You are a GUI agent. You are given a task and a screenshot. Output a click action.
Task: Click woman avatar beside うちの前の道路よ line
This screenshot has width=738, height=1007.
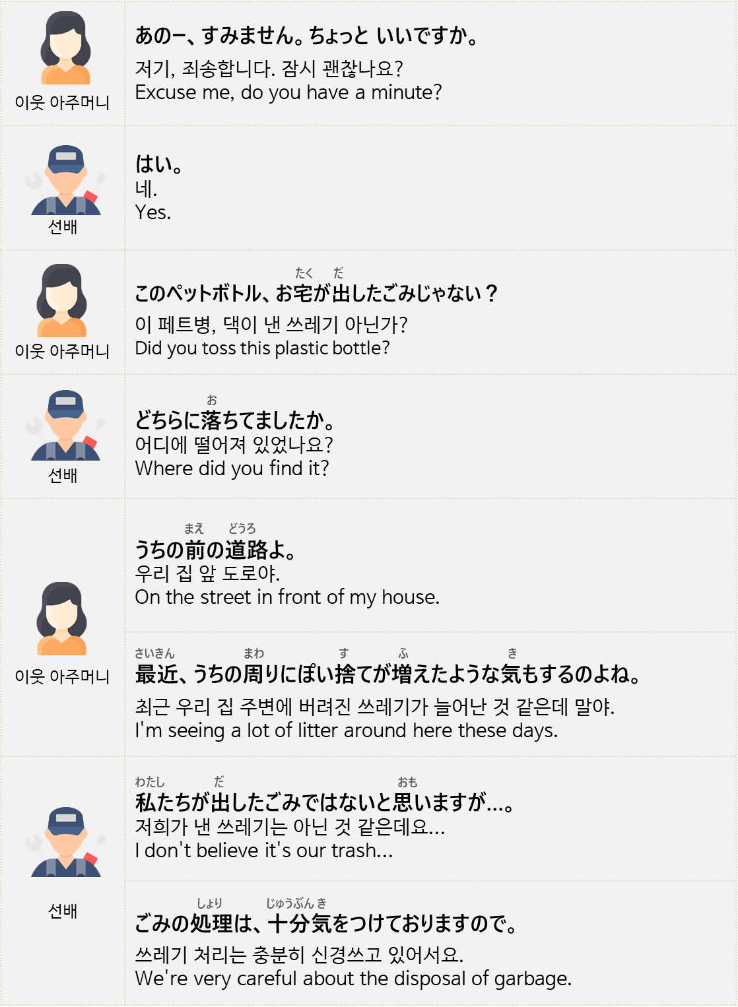(62, 618)
